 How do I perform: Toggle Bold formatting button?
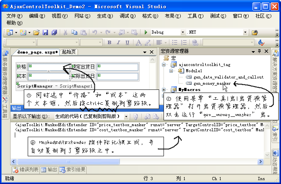(109, 42)
